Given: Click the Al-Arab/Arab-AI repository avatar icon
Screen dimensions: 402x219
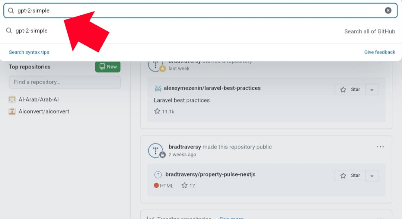Looking at the screenshot, I should [12, 99].
